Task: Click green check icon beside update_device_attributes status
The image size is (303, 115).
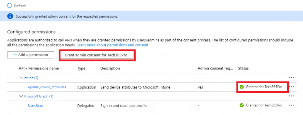Action: point(241,87)
